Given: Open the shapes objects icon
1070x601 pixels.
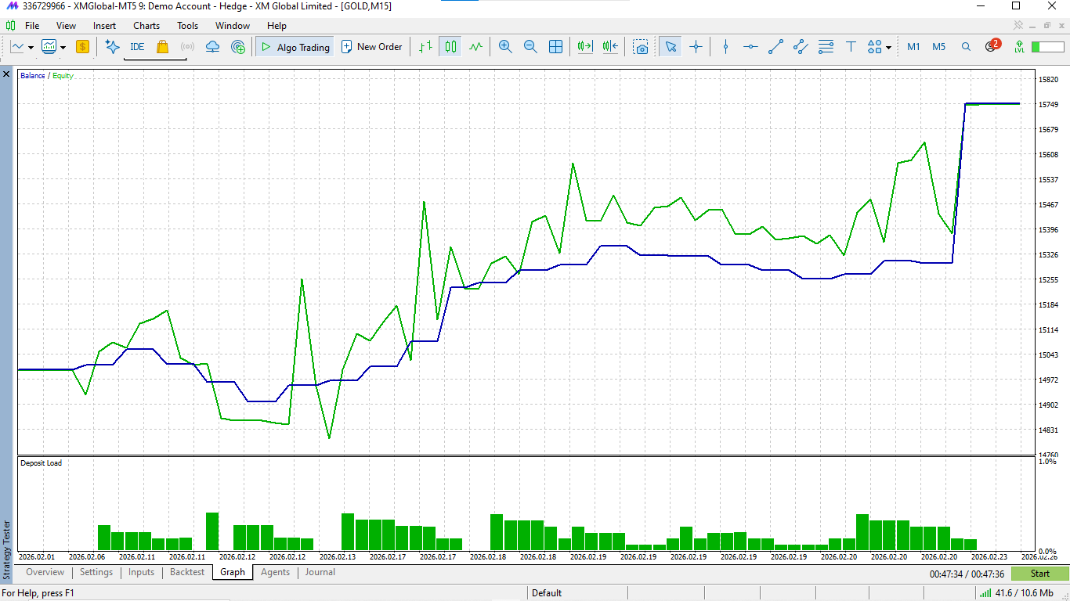Looking at the screenshot, I should tap(875, 47).
